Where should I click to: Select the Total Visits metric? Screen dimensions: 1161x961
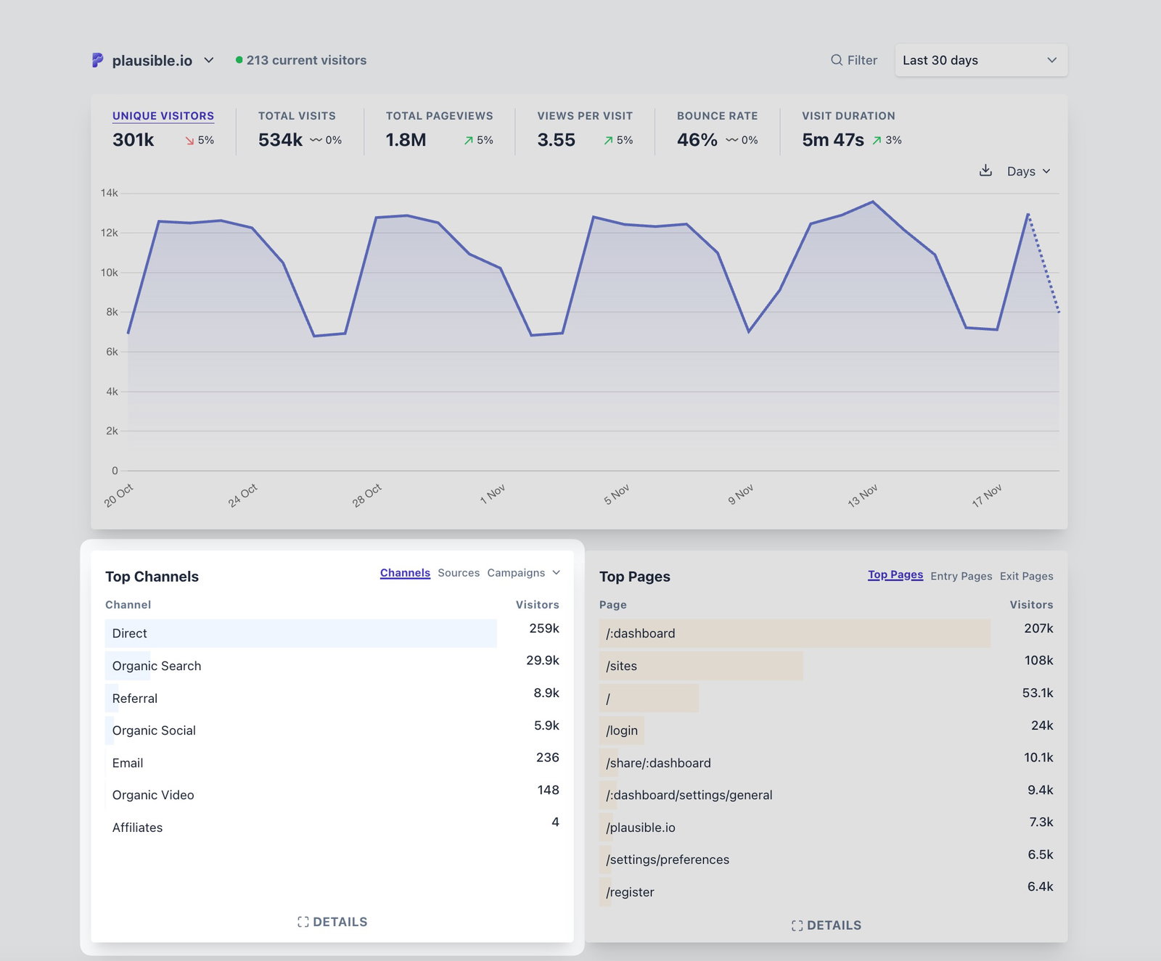point(297,116)
